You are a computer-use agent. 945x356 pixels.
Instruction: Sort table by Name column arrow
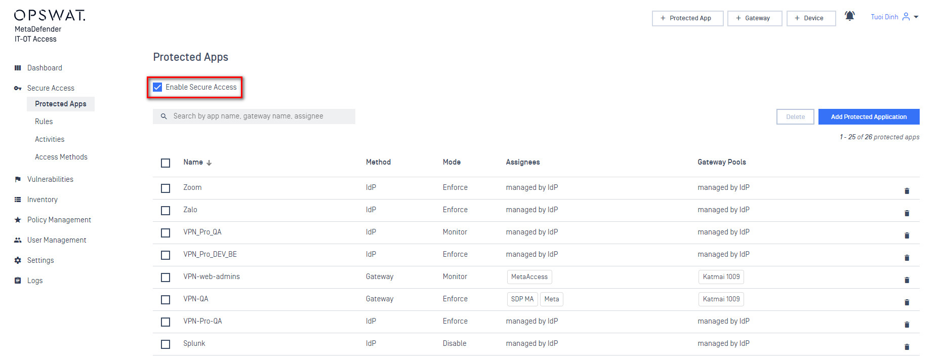click(x=209, y=163)
